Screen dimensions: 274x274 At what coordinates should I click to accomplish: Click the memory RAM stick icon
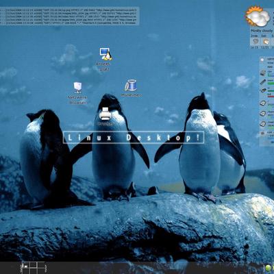point(263,82)
